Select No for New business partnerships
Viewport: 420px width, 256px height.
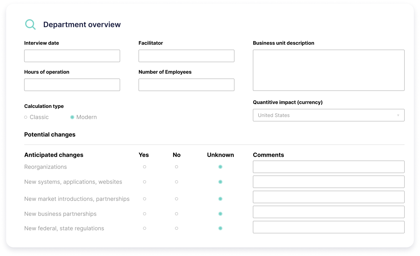tap(176, 214)
